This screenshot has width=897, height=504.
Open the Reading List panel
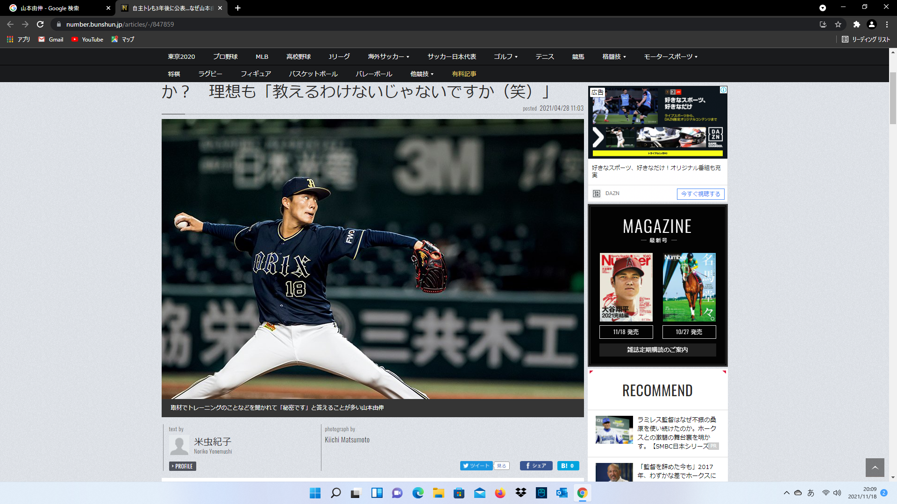coord(866,39)
